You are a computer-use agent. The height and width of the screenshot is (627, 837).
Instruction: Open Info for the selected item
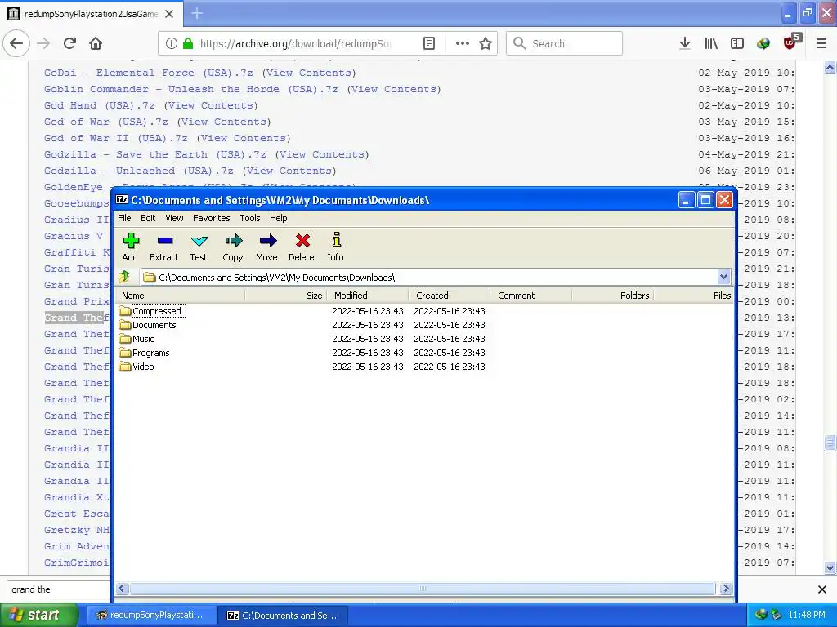click(336, 240)
